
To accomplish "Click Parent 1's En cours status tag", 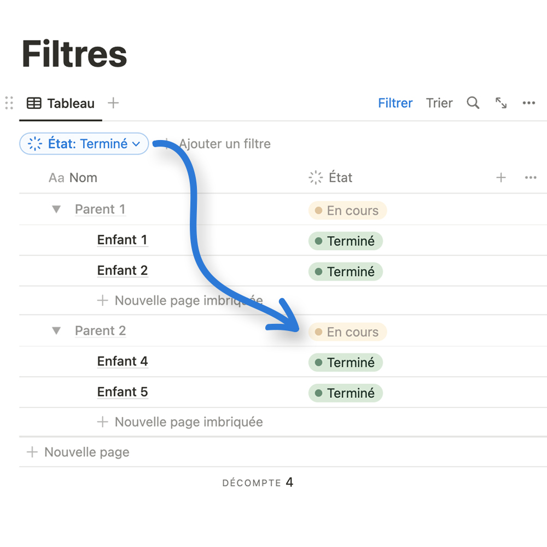I will tap(347, 211).
